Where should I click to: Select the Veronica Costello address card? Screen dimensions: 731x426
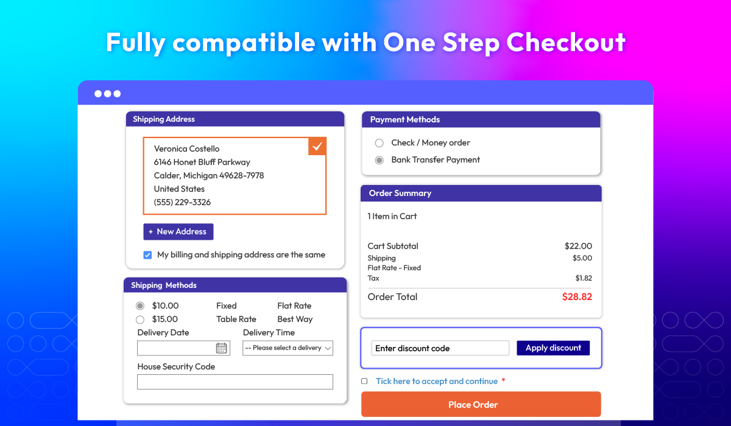(x=235, y=175)
